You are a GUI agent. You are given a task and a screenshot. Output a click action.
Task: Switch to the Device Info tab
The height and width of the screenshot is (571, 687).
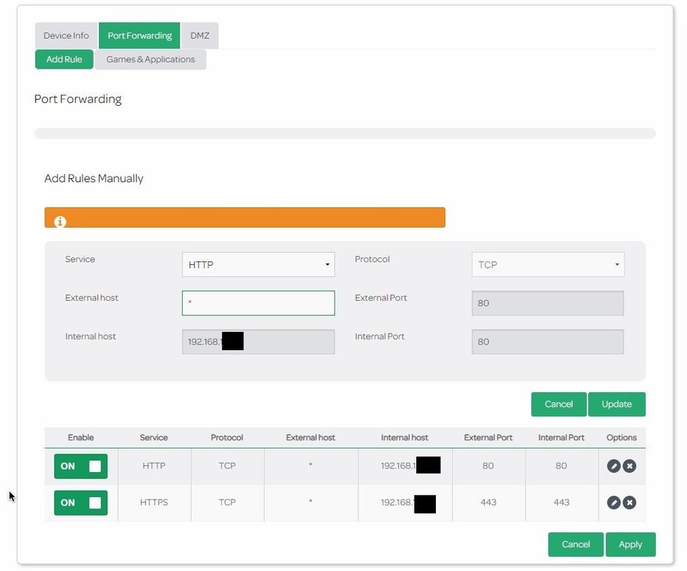66,36
